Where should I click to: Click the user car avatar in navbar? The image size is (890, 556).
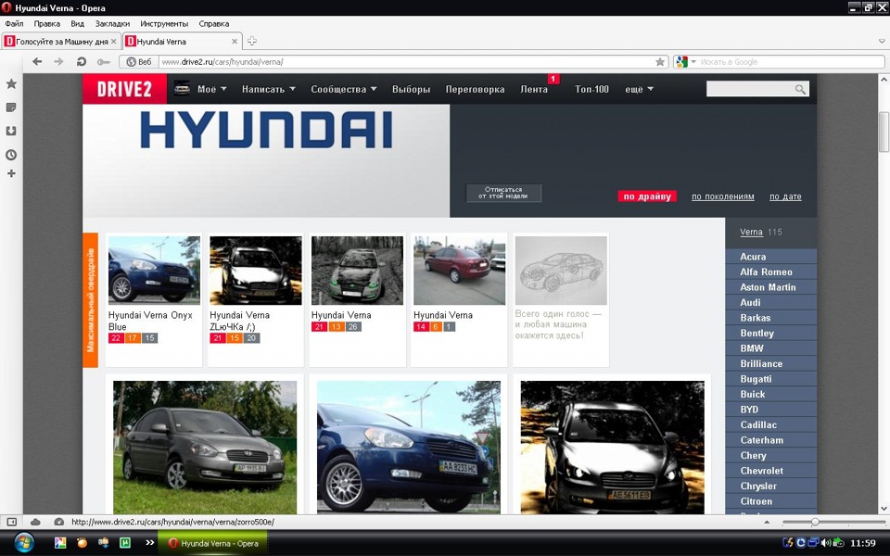point(182,88)
